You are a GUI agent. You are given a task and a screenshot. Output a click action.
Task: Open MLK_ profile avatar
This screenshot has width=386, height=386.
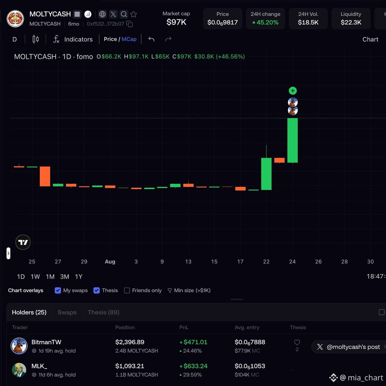point(19,370)
